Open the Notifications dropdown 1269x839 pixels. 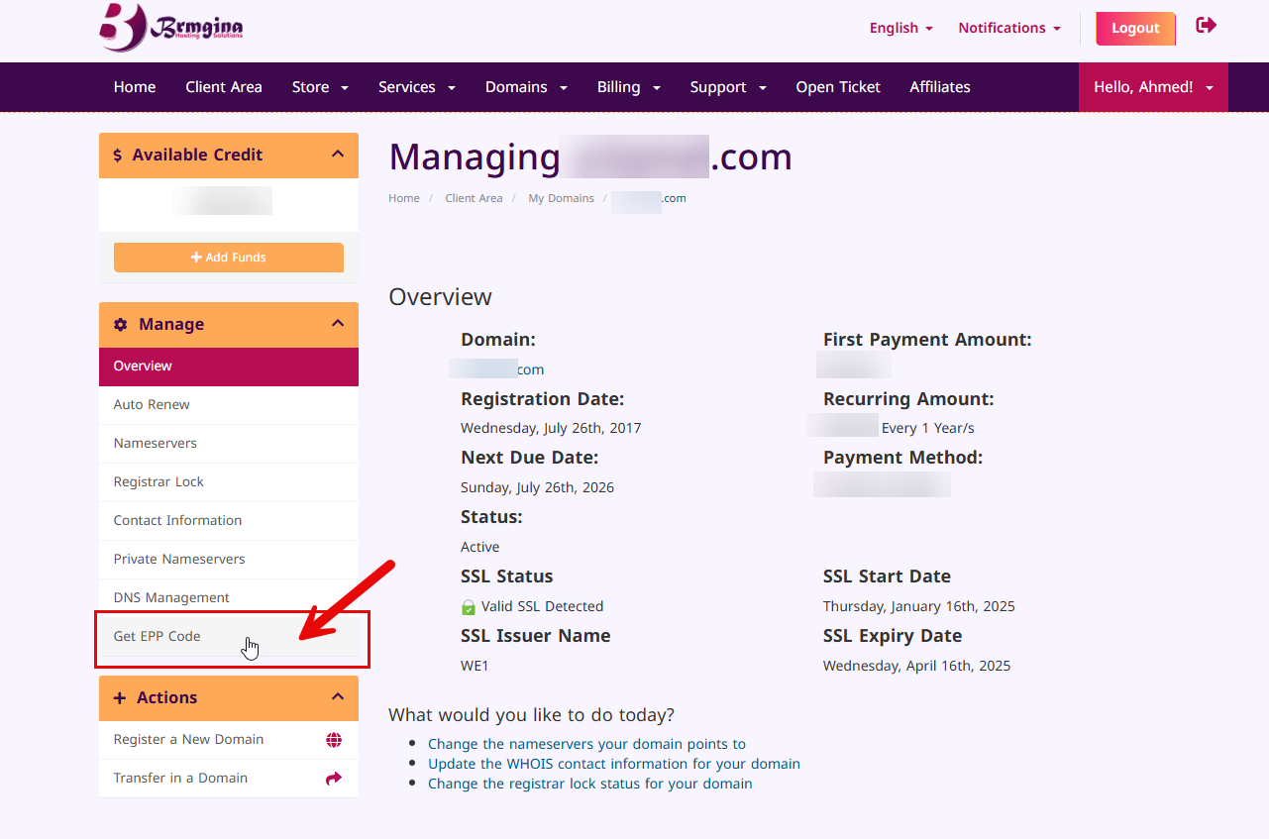click(x=1009, y=28)
